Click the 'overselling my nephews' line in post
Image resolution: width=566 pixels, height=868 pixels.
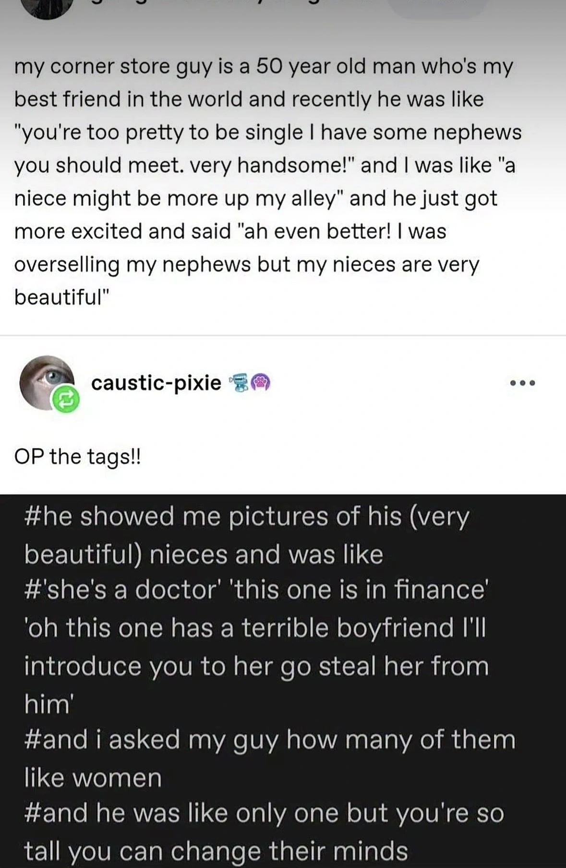(x=247, y=265)
